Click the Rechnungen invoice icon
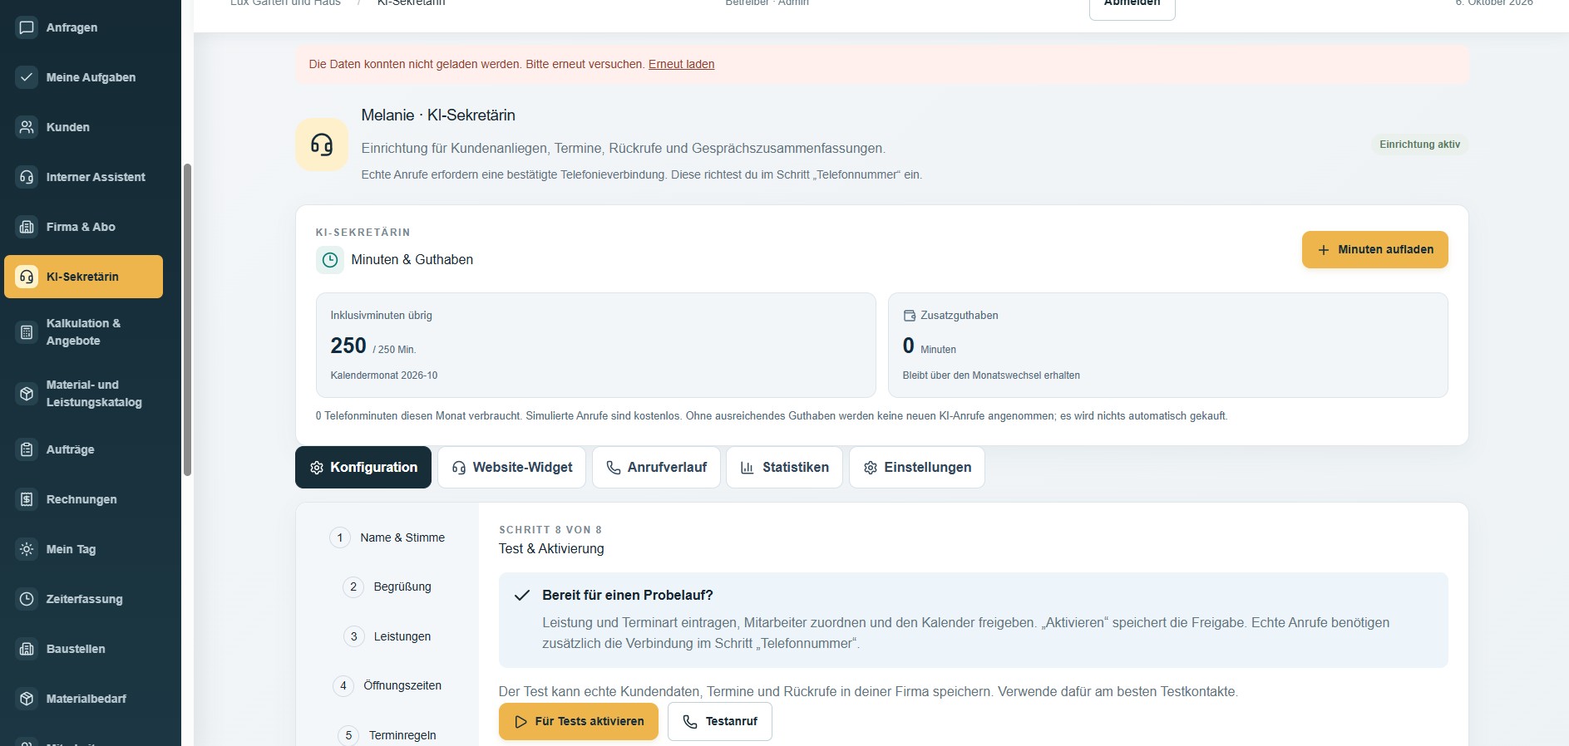 pos(27,499)
